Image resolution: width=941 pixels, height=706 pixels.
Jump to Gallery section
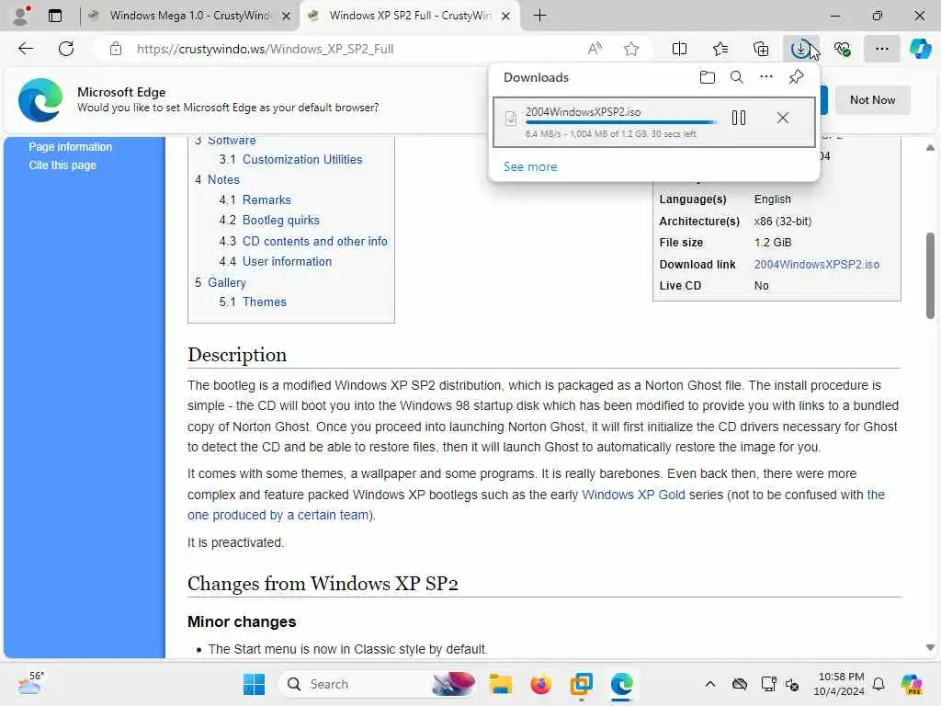[x=227, y=282]
